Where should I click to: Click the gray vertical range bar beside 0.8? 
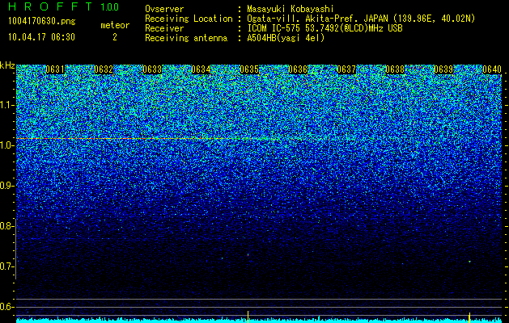click(x=15, y=249)
